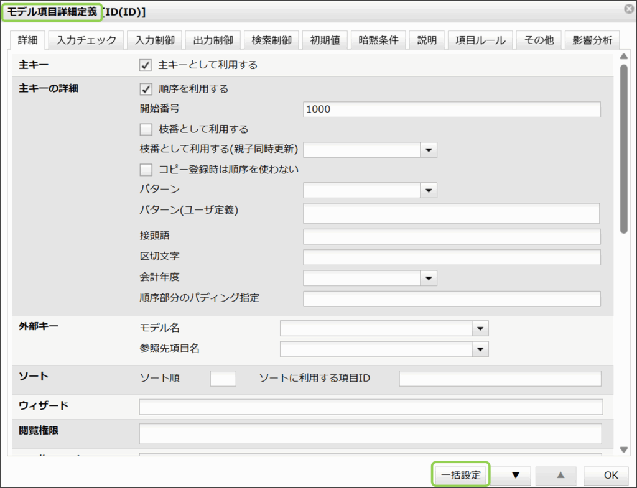The height and width of the screenshot is (488, 637).
Task: Click the 開始番号 input field
Action: pos(452,109)
